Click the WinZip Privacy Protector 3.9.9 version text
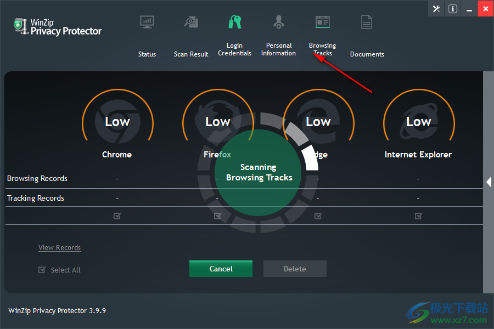This screenshot has width=494, height=329. pyautogui.click(x=57, y=311)
